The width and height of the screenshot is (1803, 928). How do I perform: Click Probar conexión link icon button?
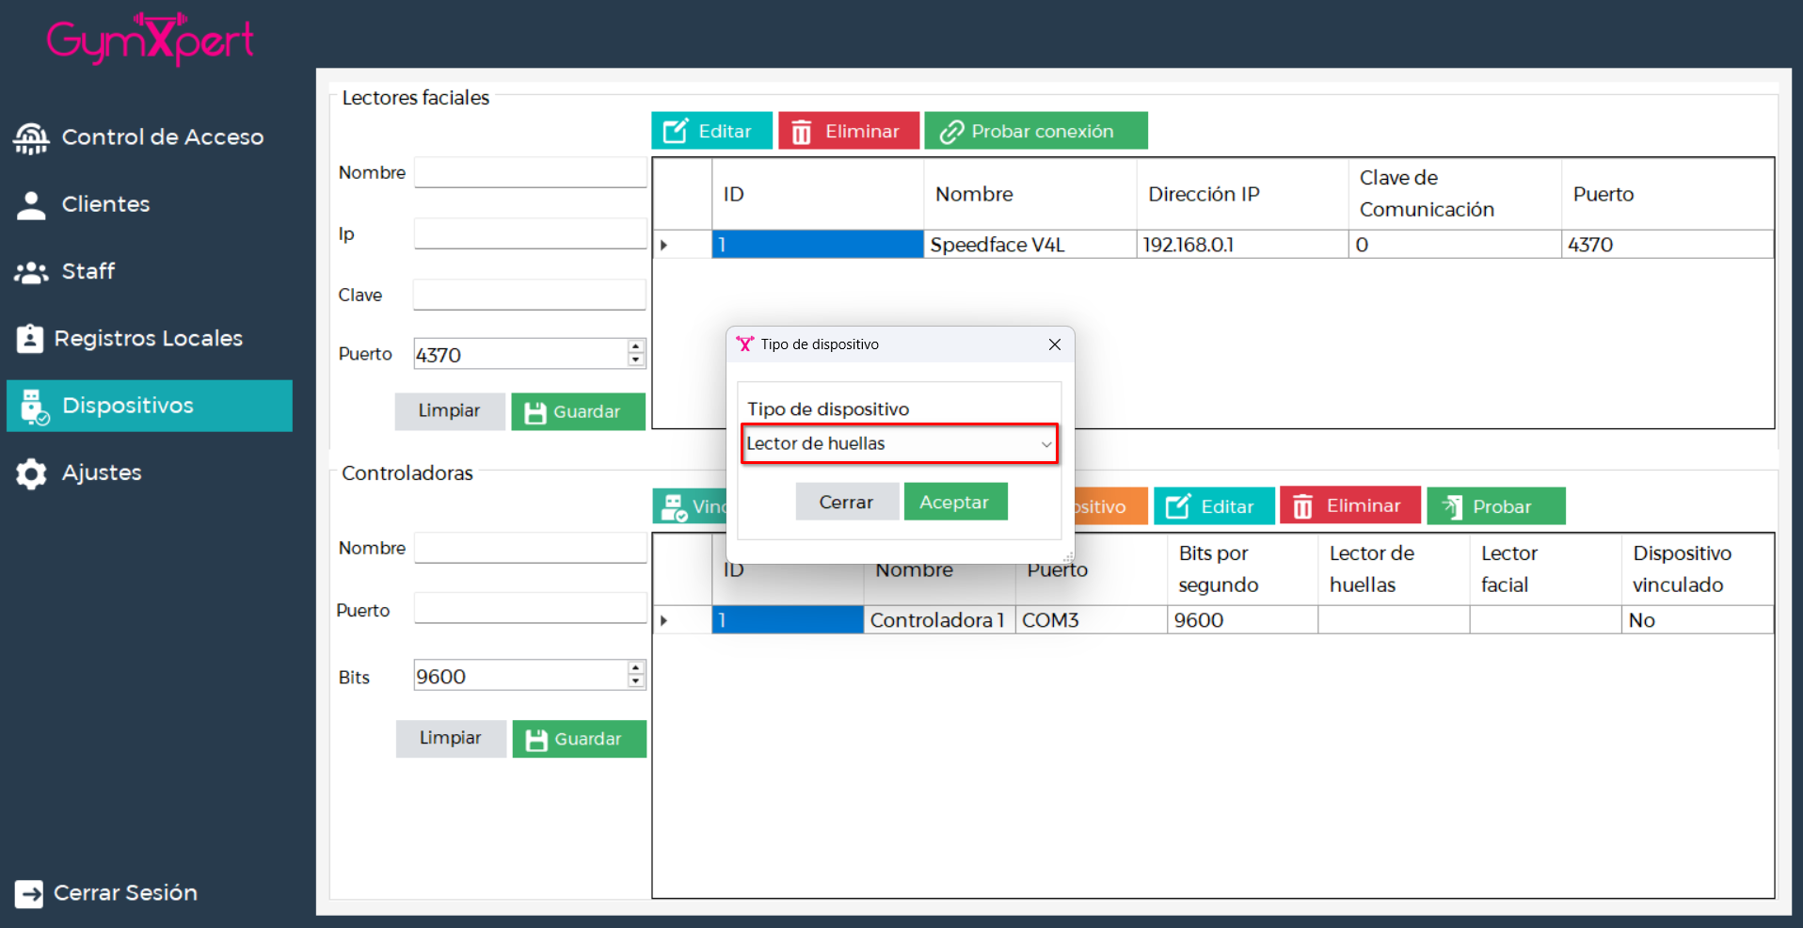[x=1035, y=131]
